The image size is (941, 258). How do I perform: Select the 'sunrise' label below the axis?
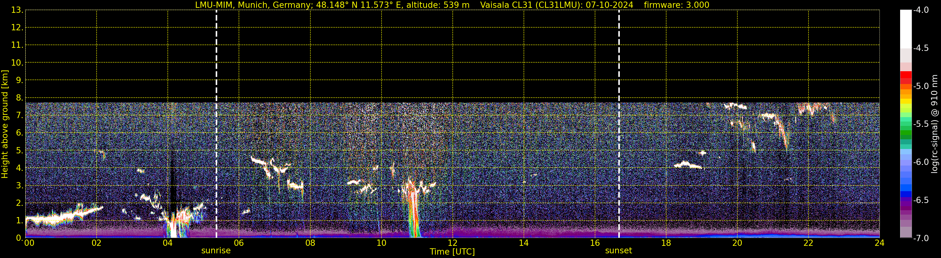216,251
